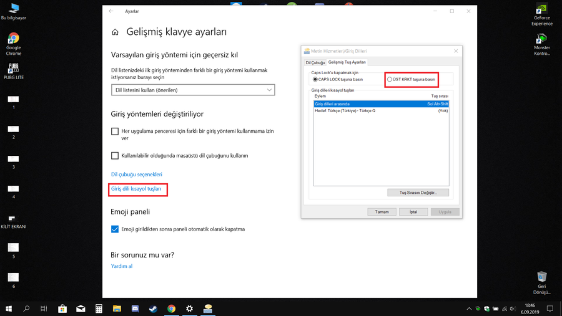
Task: Select 'ÜST KRKT tuşuna basın' radio button
Action: pos(389,79)
